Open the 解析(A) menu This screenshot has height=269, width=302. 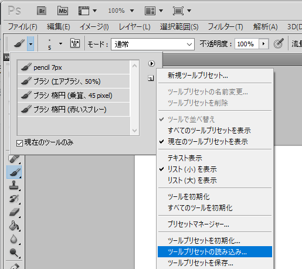[265, 27]
